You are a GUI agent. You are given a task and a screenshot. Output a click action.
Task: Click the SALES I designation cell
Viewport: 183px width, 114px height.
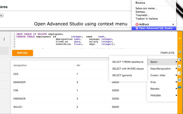point(18,107)
